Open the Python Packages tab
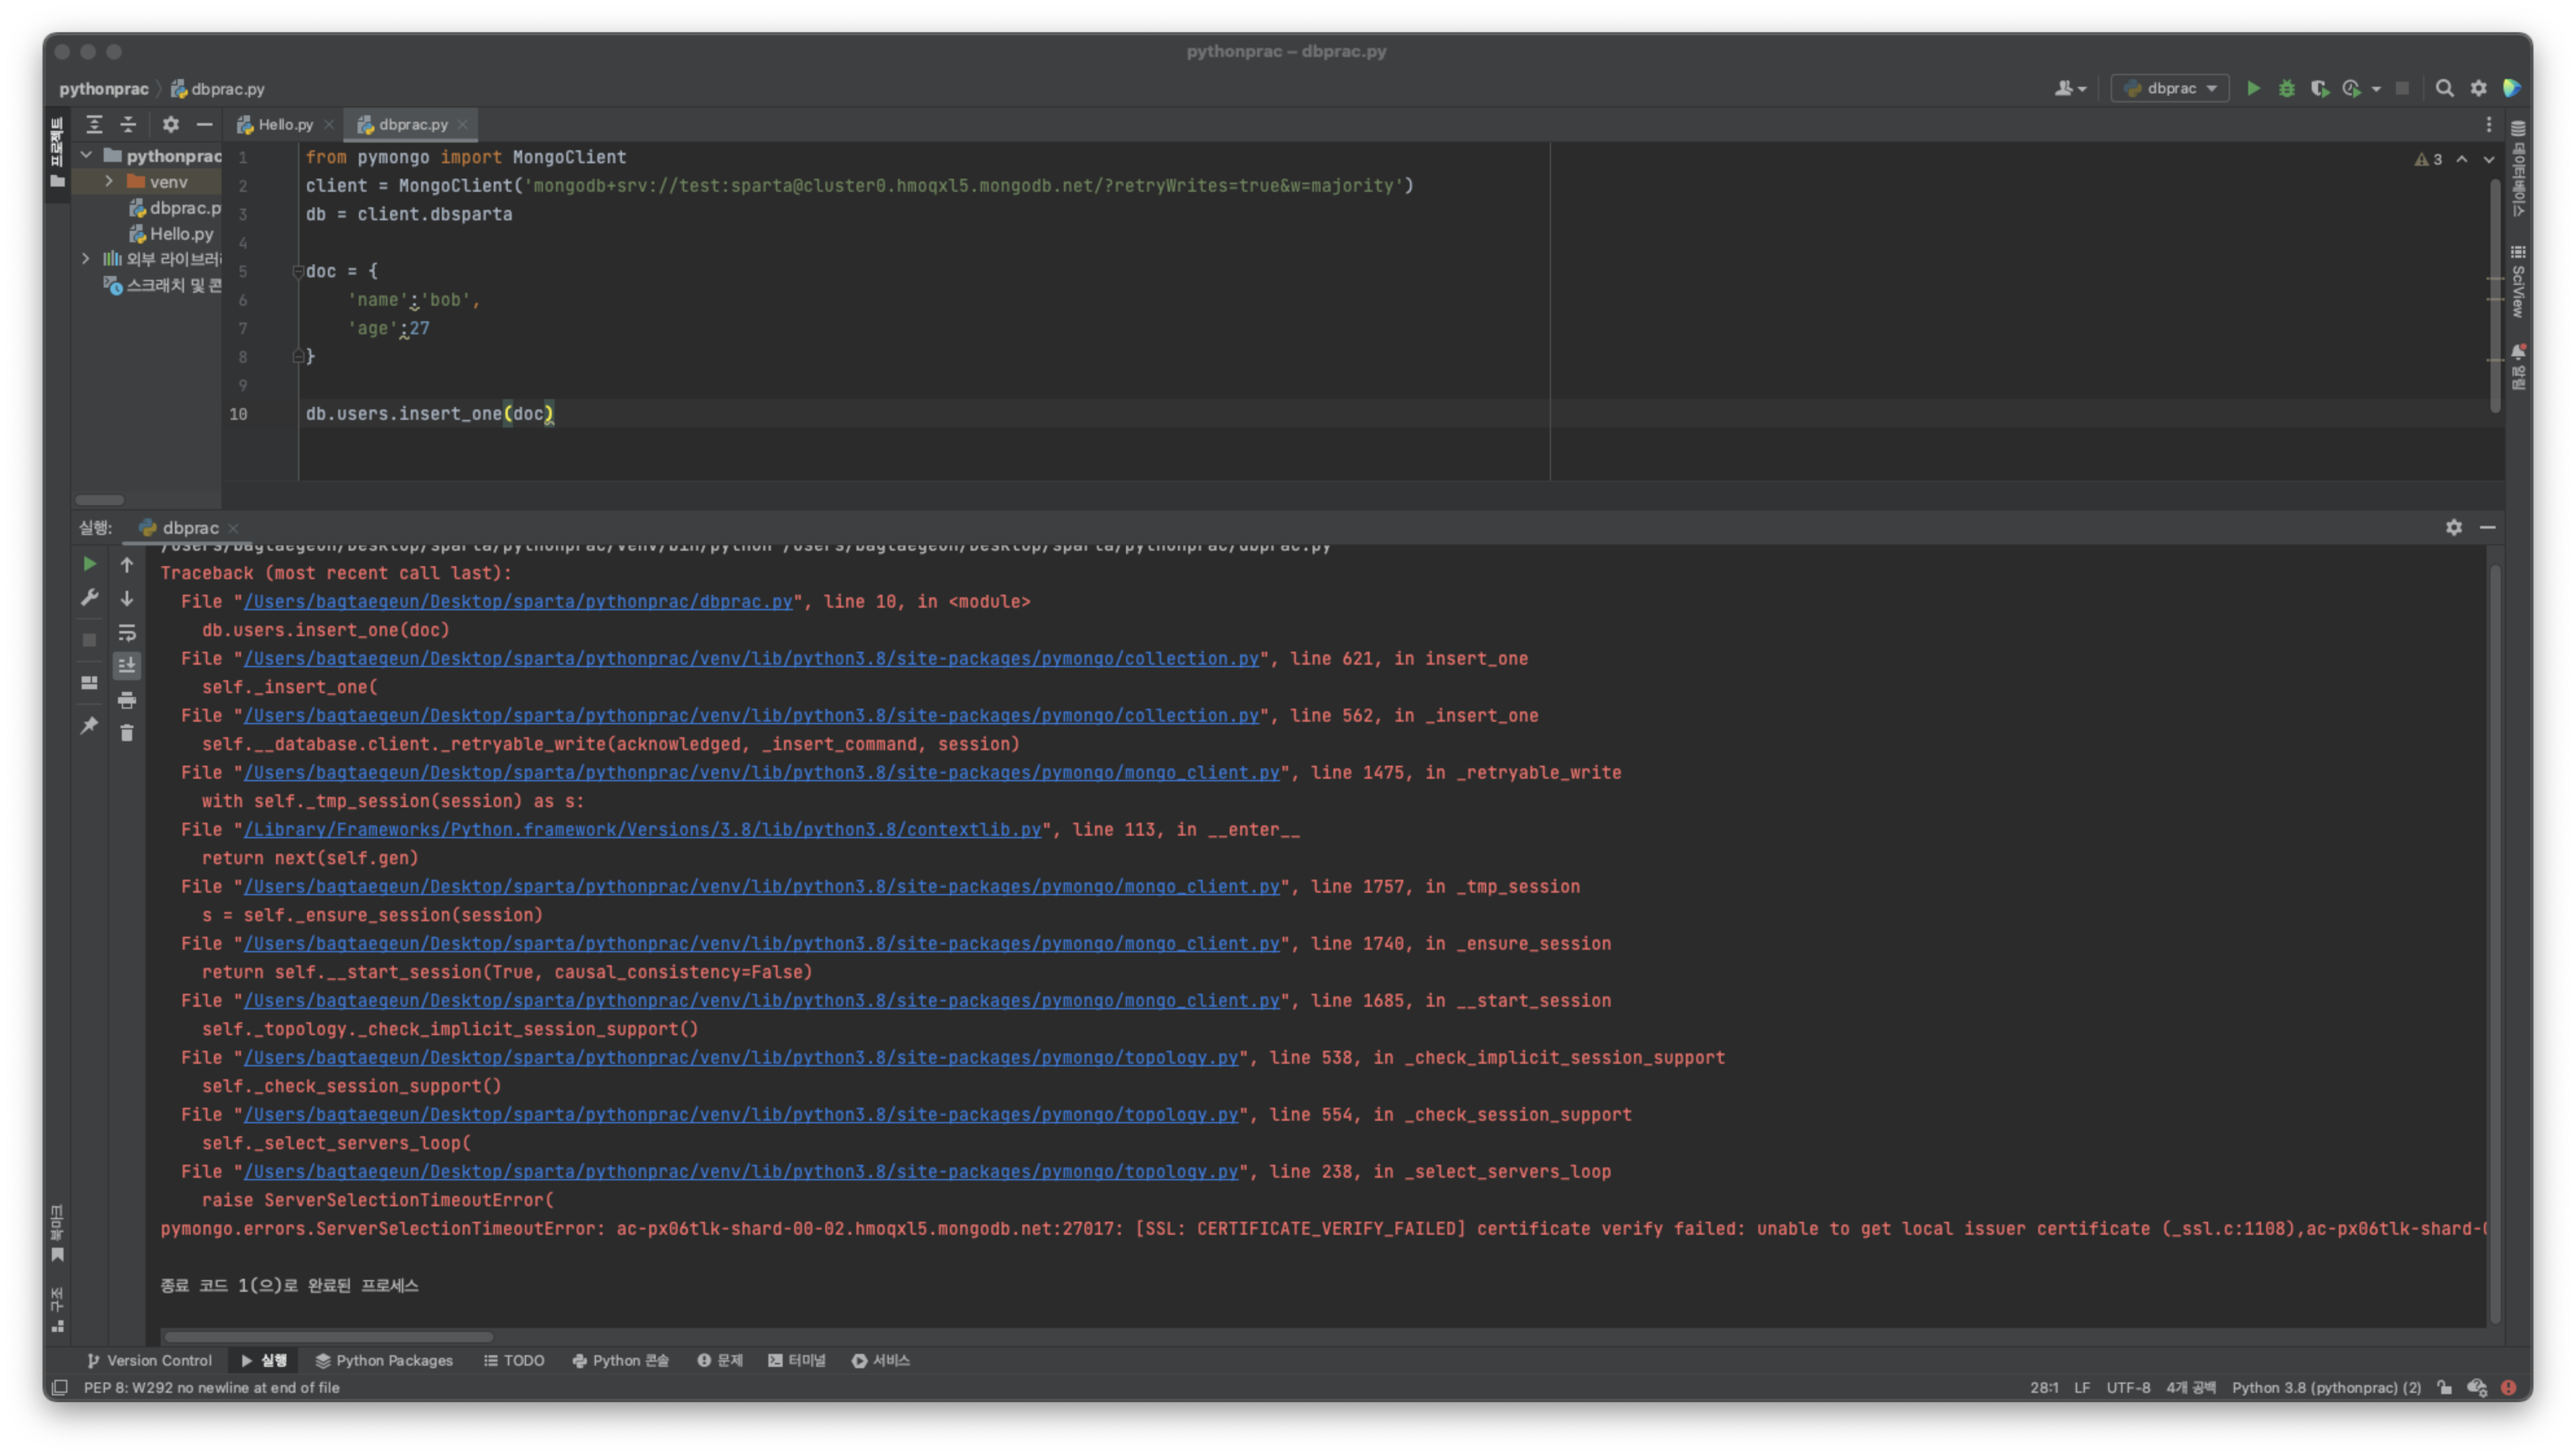This screenshot has height=1455, width=2576. pyautogui.click(x=384, y=1360)
